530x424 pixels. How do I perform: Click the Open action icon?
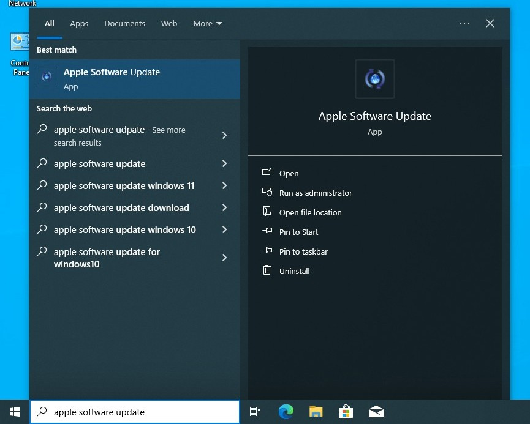point(267,173)
